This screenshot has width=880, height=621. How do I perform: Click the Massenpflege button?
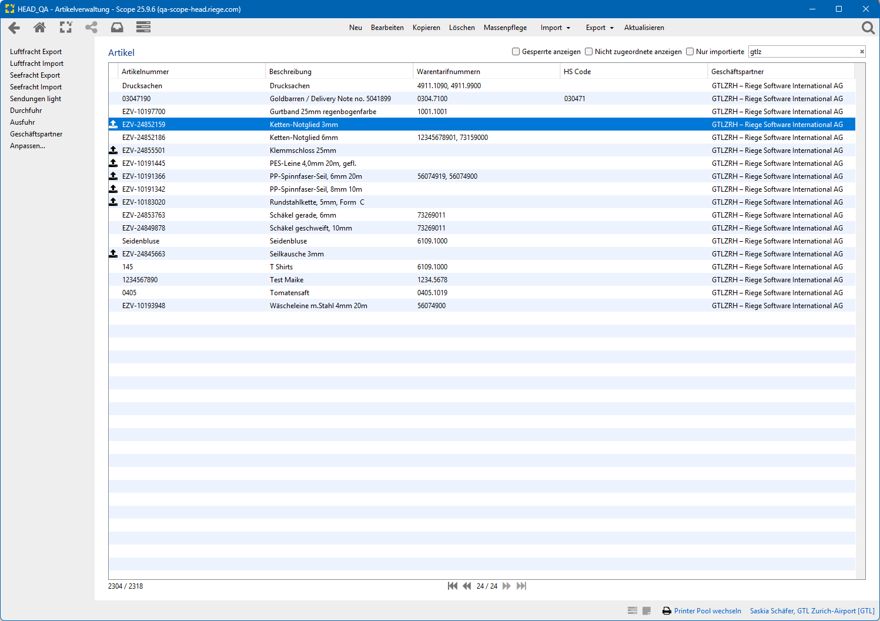pyautogui.click(x=505, y=28)
